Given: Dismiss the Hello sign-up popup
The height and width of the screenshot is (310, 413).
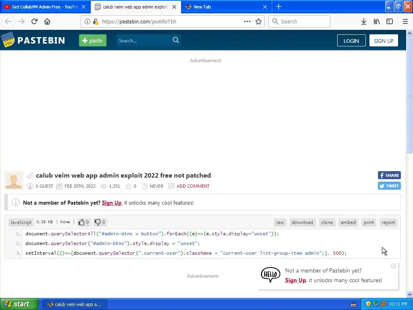Looking at the screenshot, I should click(x=393, y=266).
